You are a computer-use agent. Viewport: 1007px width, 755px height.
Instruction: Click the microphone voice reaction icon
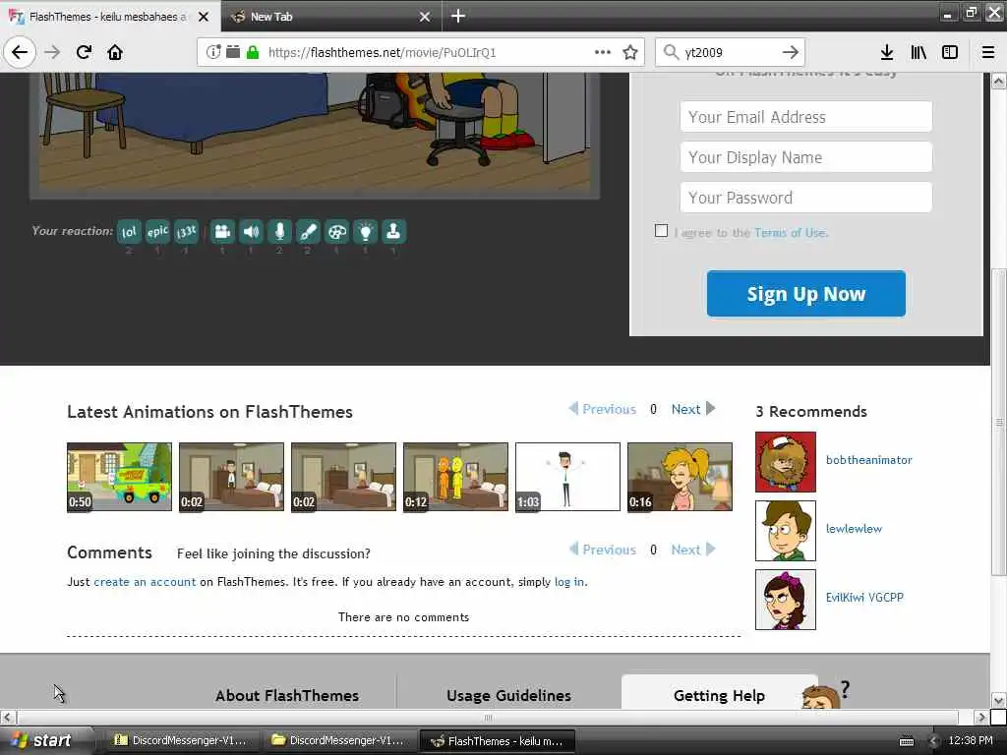pos(279,232)
